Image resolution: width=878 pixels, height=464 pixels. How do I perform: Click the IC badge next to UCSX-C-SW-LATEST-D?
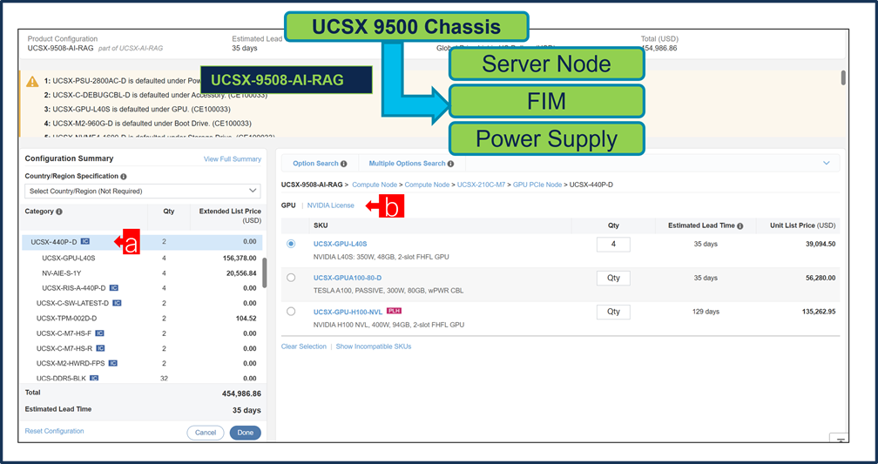[117, 303]
